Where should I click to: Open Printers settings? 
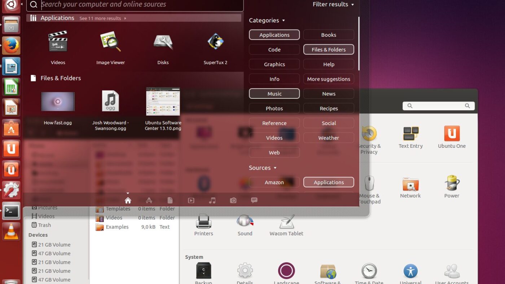click(x=203, y=225)
